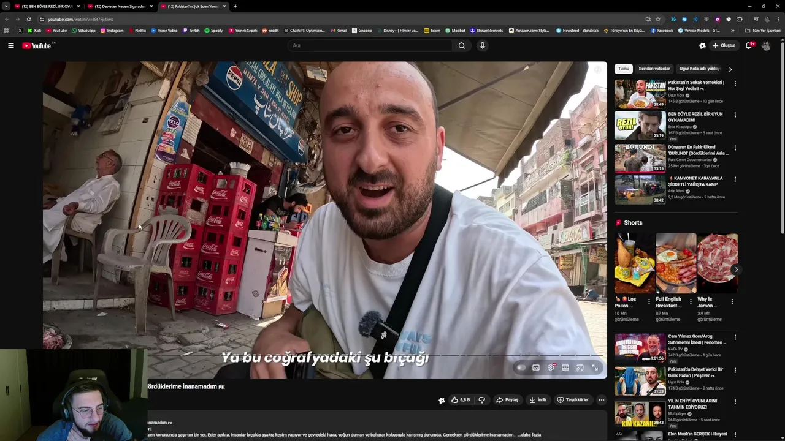Open the Instagram bookmark

point(112,30)
